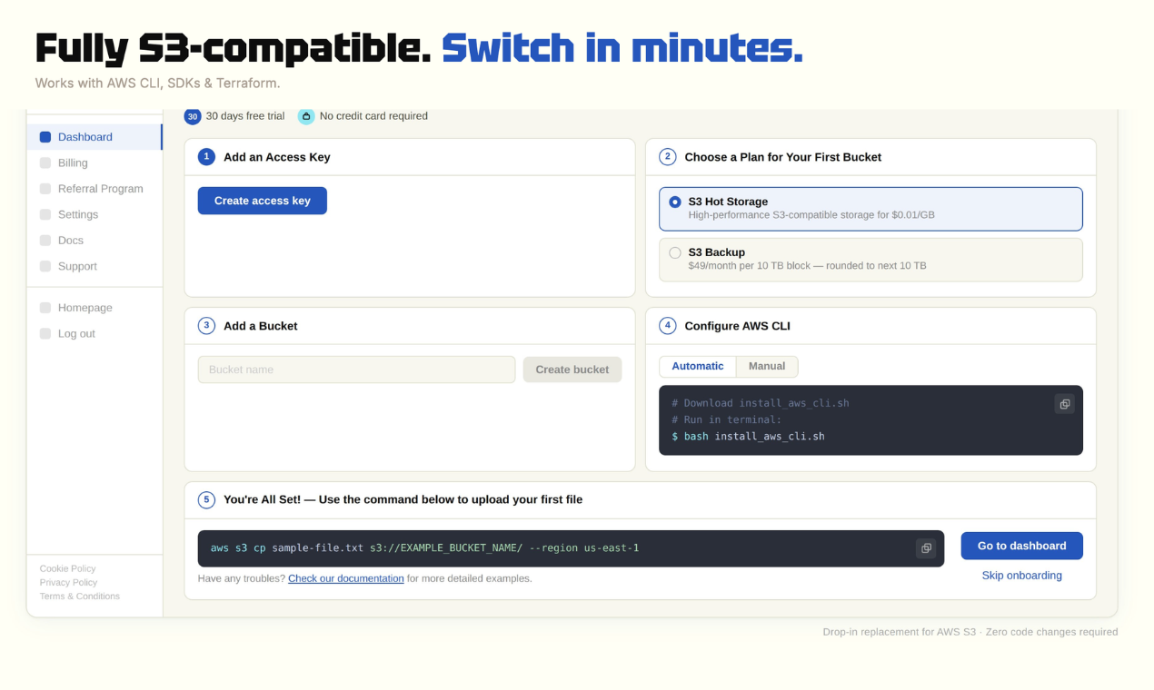
Task: Click the Dashboard sidebar icon
Action: tap(45, 137)
